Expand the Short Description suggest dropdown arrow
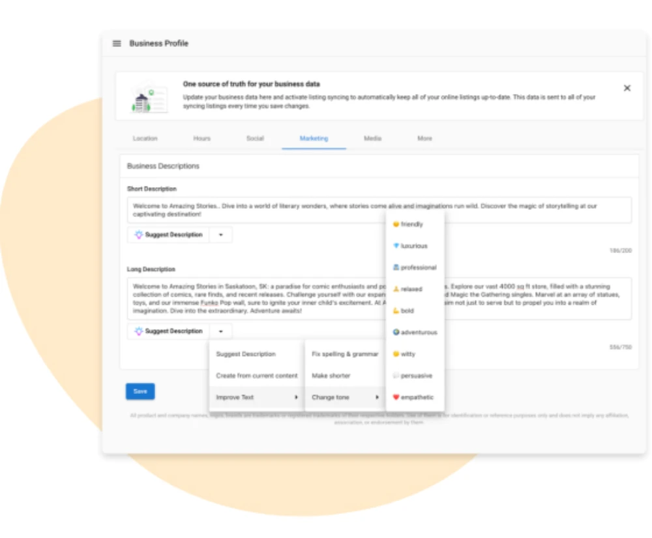Viewport: 652px width, 538px height. pyautogui.click(x=220, y=235)
